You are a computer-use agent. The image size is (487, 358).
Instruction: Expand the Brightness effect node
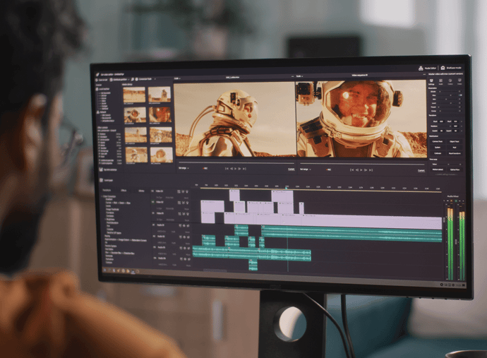105,220
